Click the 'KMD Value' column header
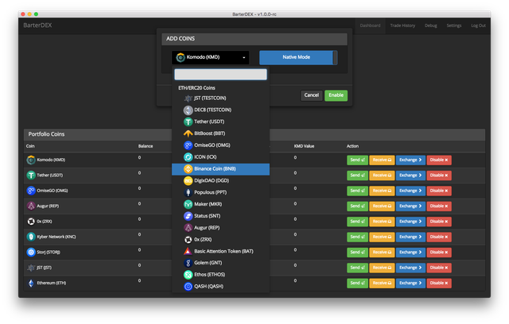509x324 pixels. 304,146
